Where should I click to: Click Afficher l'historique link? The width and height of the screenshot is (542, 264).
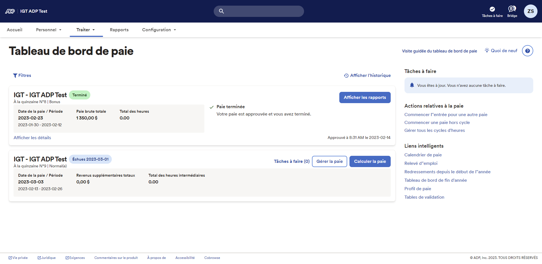tap(367, 76)
